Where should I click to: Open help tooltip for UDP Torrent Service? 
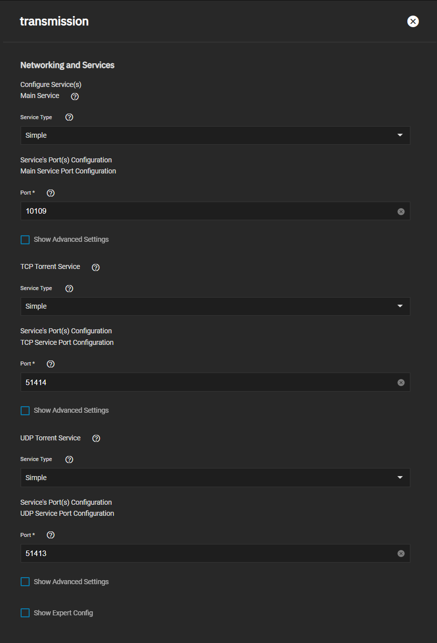tap(96, 438)
